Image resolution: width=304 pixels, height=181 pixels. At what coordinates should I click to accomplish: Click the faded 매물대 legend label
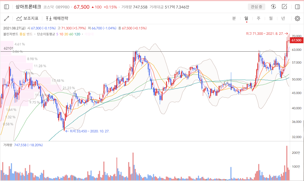pos(89,34)
